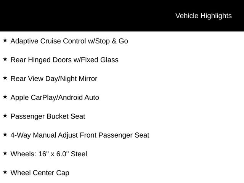
Task: Click the star beside Rear Hinged Doors
Action: pyautogui.click(x=5, y=59)
